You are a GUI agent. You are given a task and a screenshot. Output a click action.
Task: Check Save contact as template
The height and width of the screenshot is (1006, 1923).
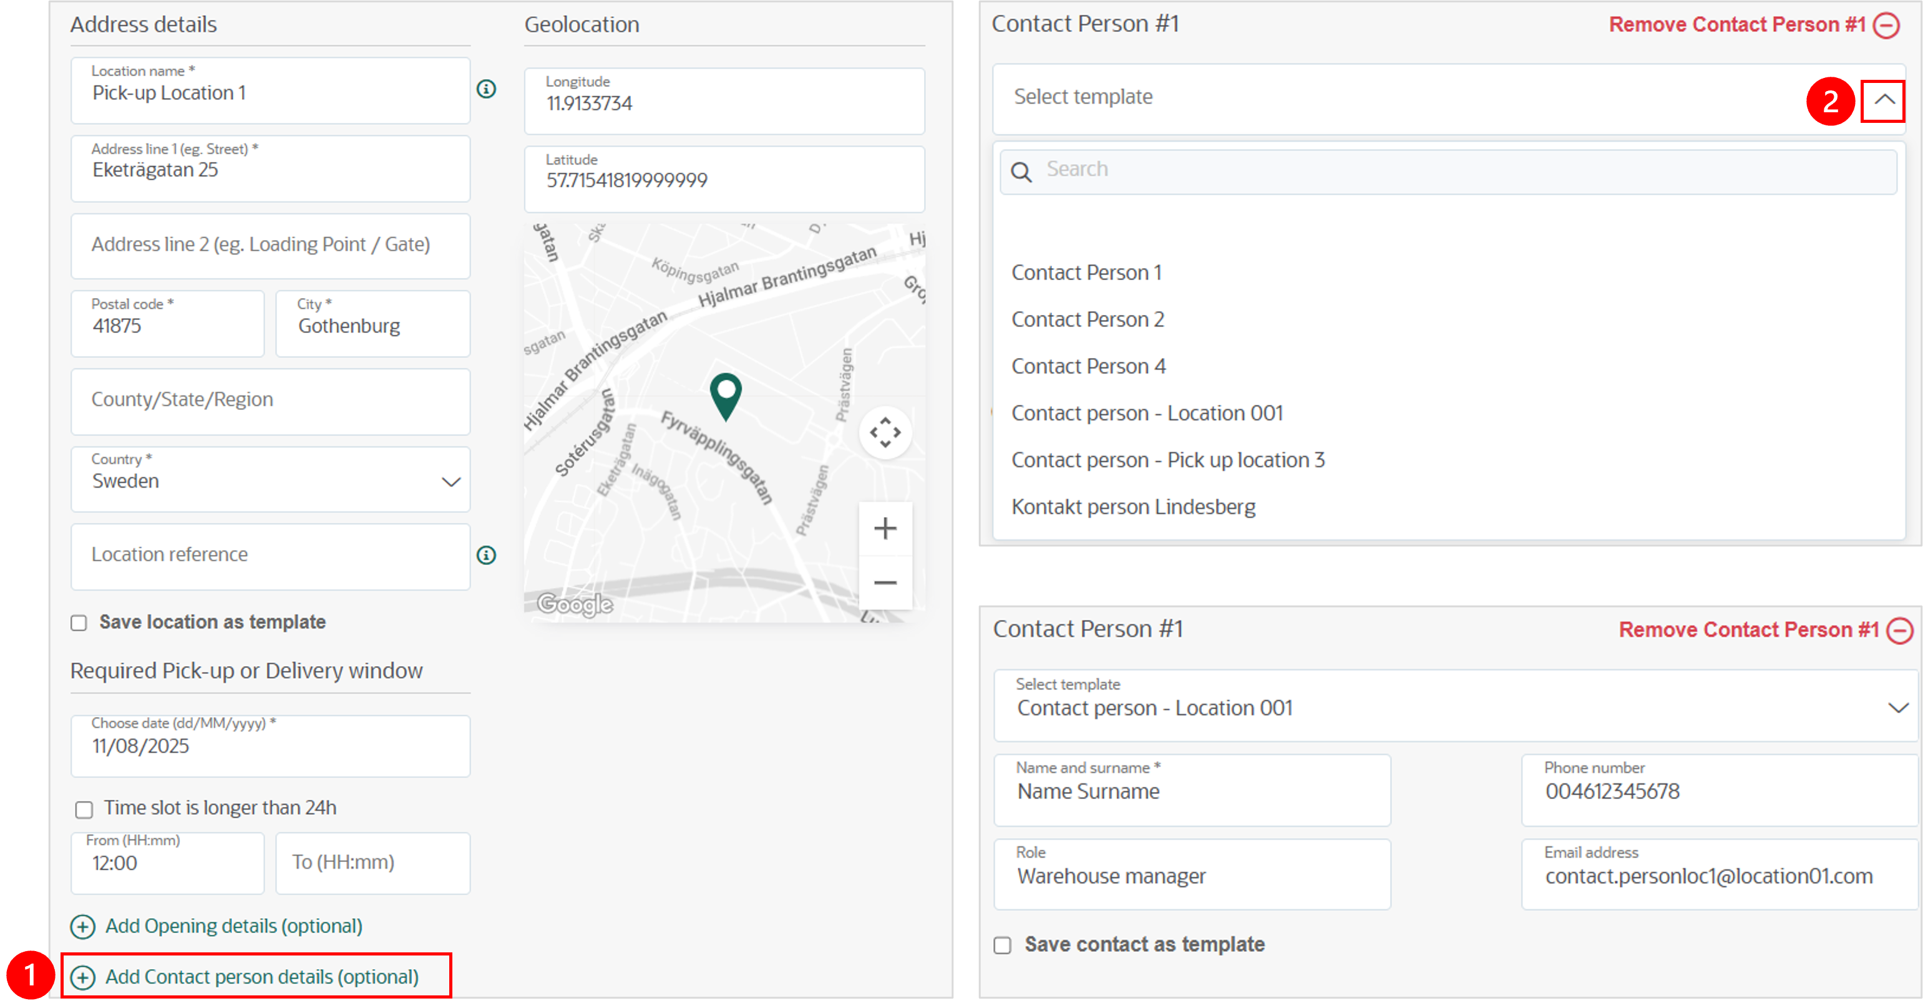[x=1003, y=946]
